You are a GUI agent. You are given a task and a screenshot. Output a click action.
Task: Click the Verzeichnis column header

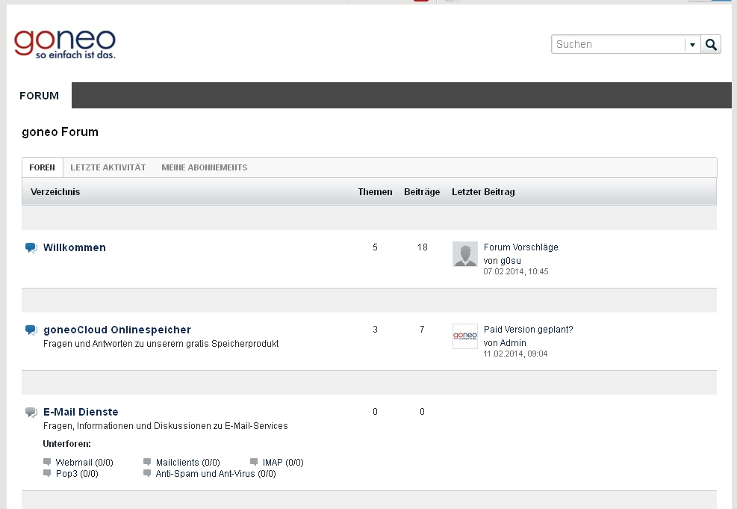55,192
